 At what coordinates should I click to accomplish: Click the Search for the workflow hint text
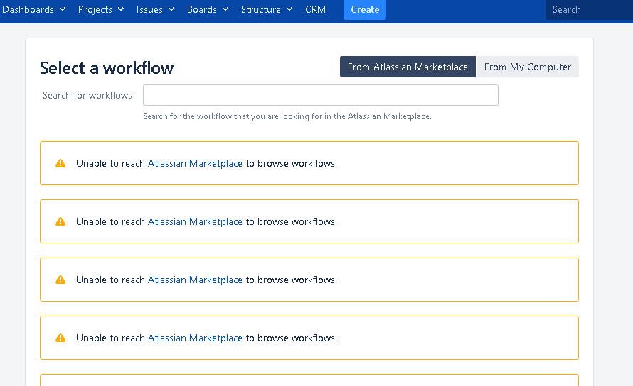pos(287,116)
